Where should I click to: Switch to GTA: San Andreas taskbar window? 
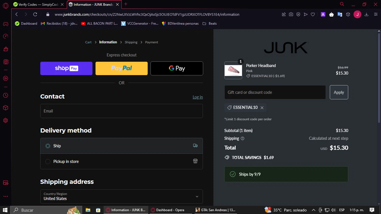coord(215,210)
